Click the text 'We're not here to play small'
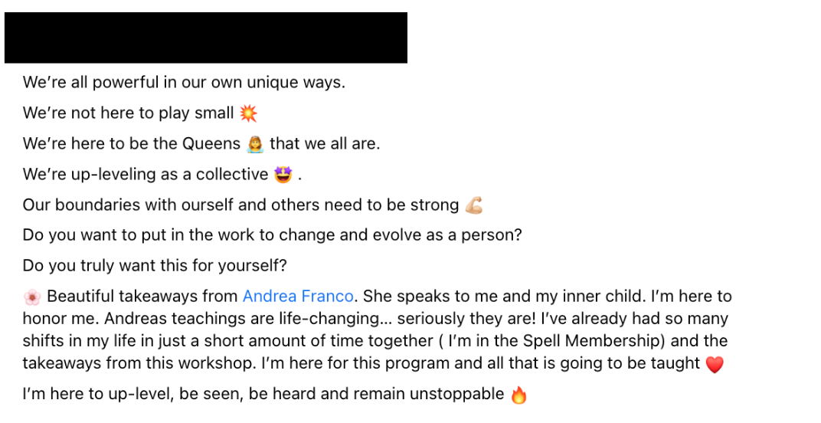This screenshot has height=423, width=821. point(129,113)
